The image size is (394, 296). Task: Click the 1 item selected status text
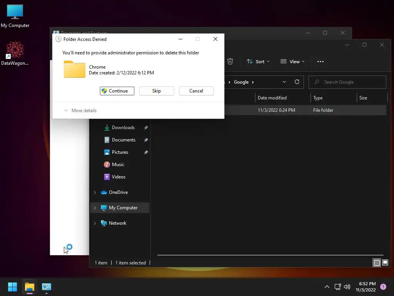click(131, 263)
